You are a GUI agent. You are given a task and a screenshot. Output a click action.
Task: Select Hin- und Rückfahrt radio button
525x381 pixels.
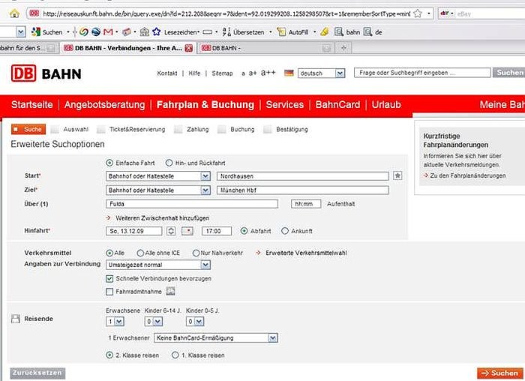point(169,162)
